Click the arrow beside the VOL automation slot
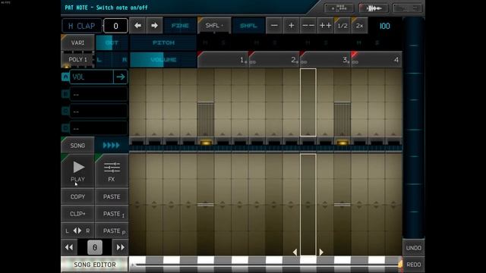 coord(121,77)
